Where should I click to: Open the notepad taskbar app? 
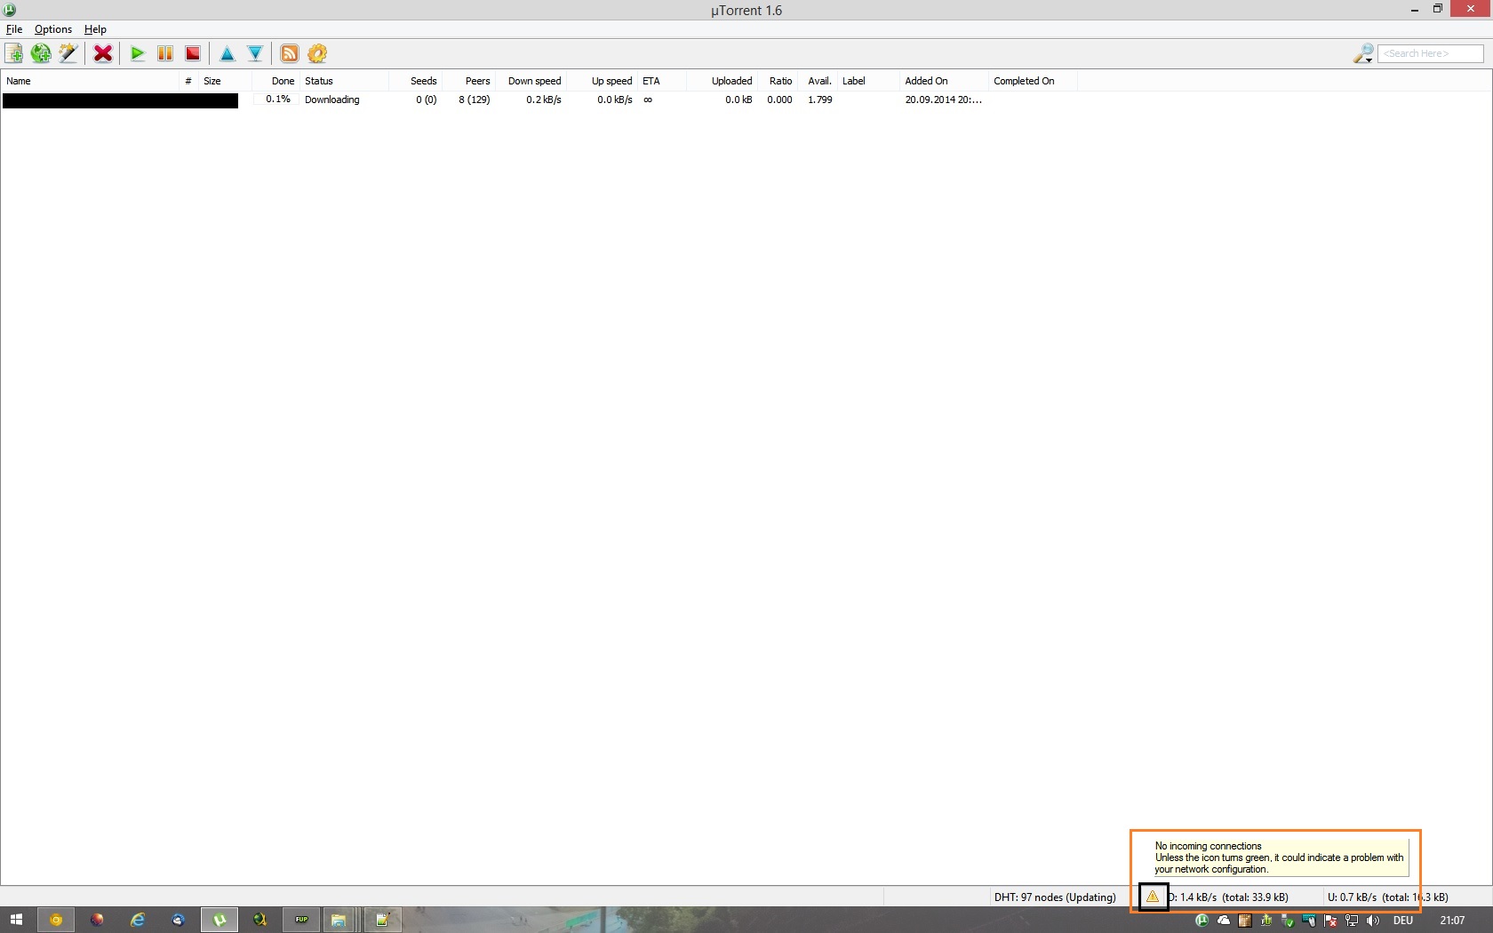pos(383,920)
